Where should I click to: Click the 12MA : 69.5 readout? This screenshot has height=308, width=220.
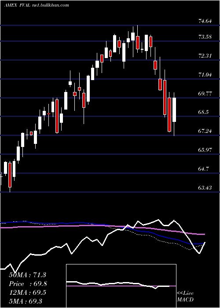(x=27, y=293)
